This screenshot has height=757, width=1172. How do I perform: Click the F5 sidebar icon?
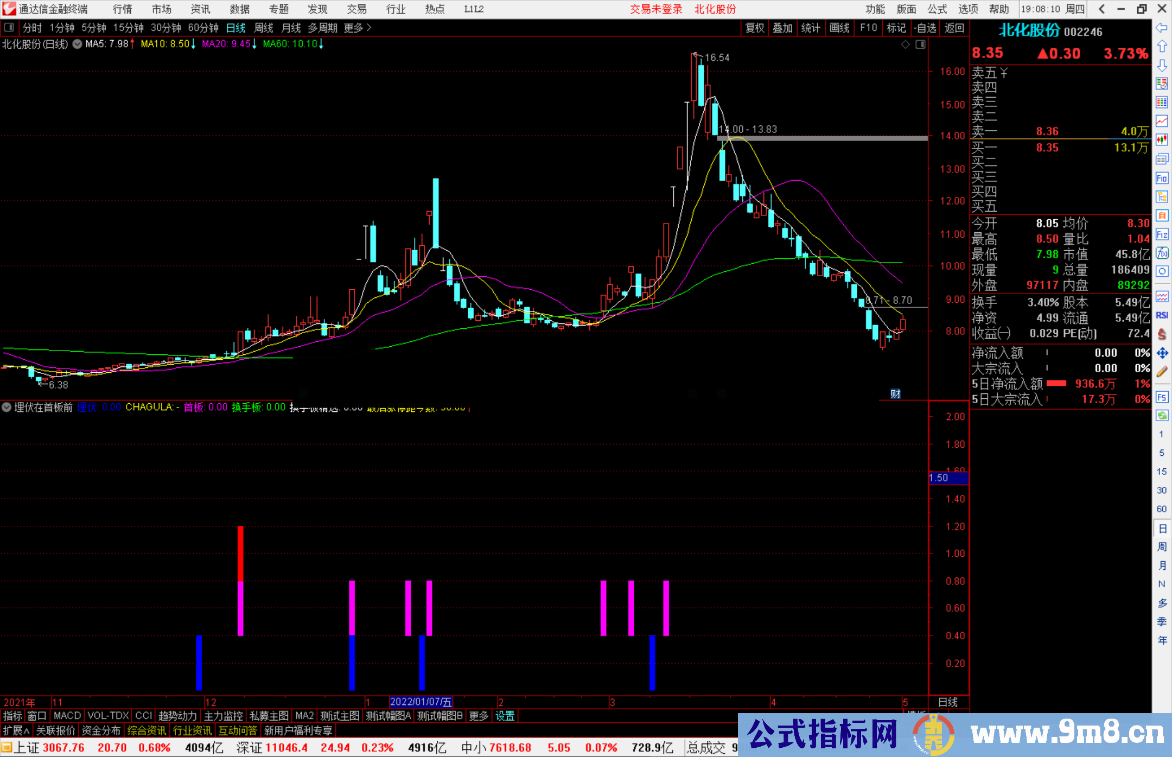[1162, 397]
